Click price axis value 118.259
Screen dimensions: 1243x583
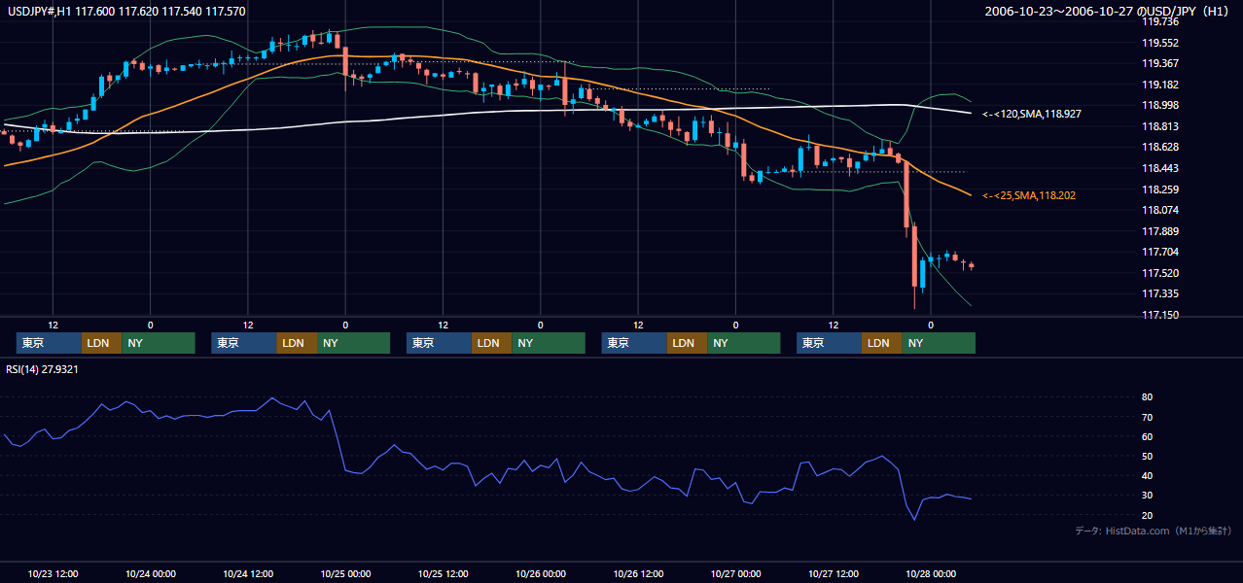[x=1159, y=189]
